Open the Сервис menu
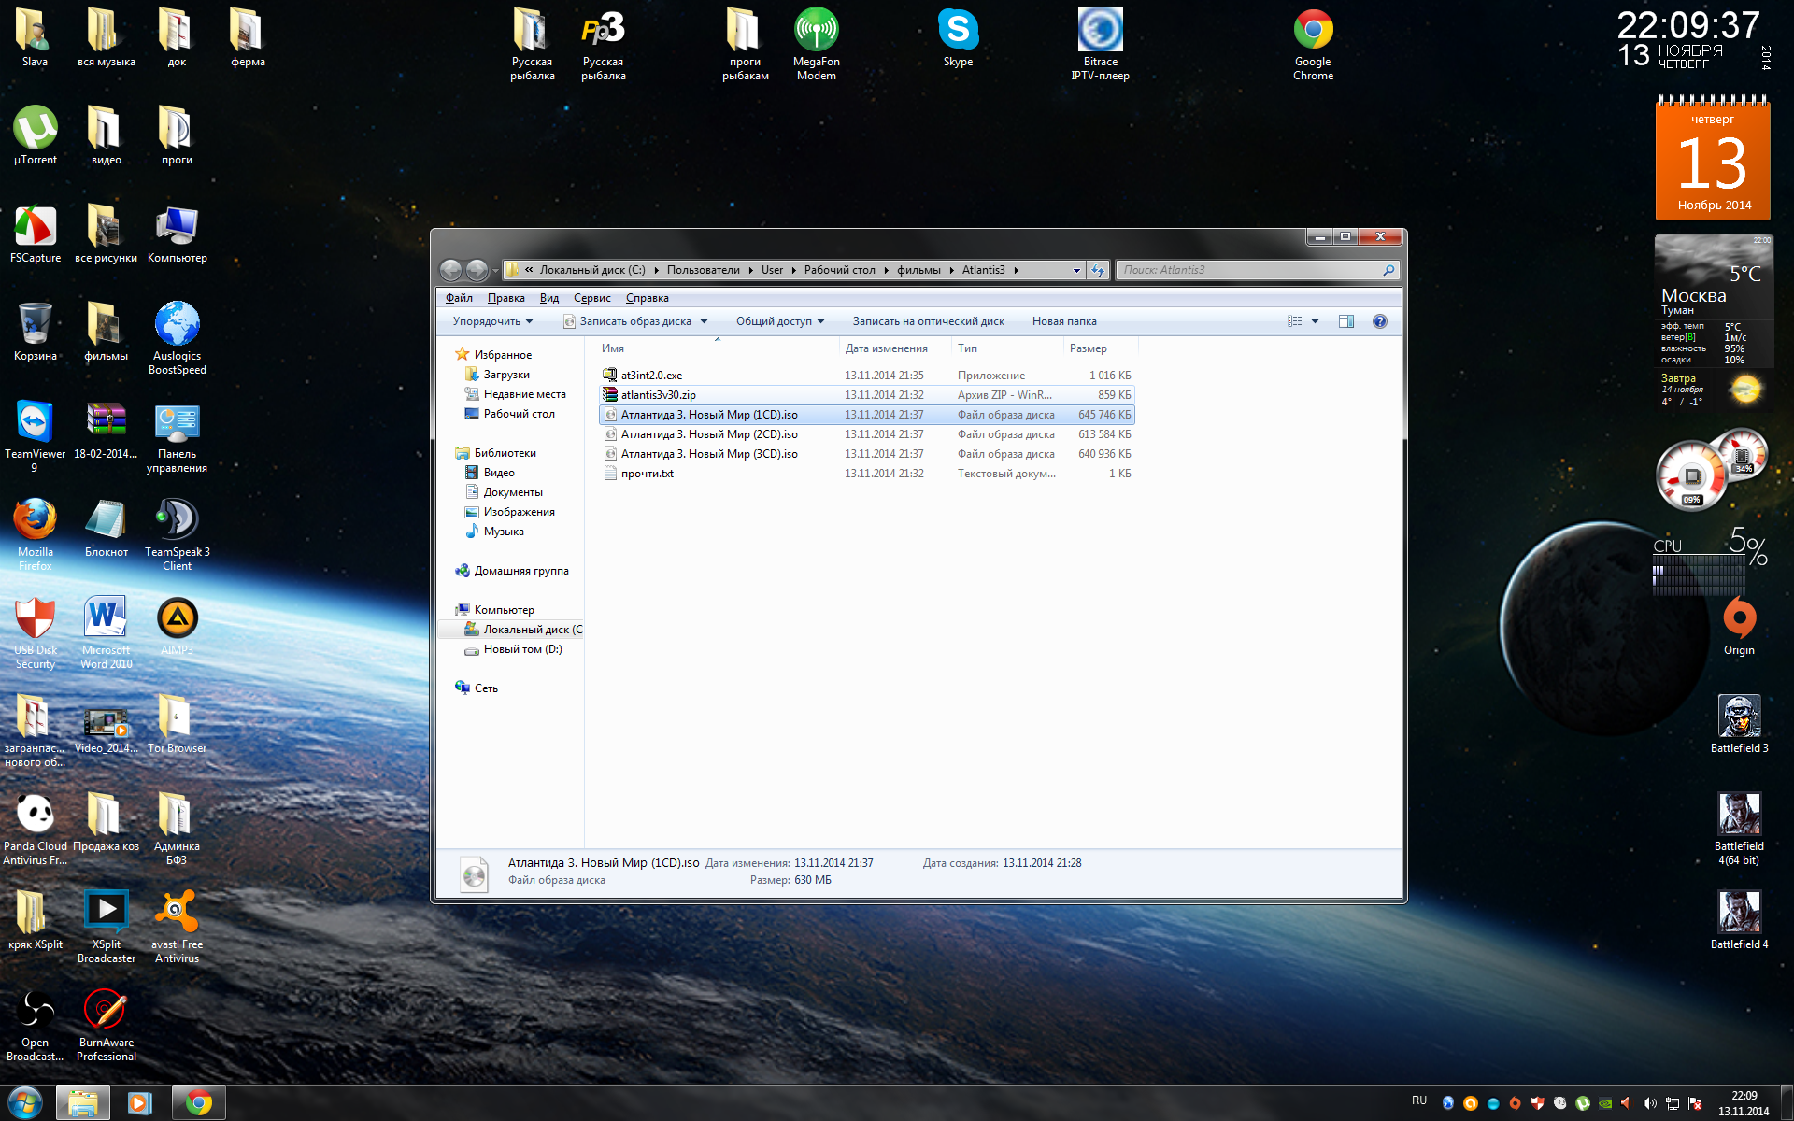The height and width of the screenshot is (1121, 1794). (x=591, y=298)
